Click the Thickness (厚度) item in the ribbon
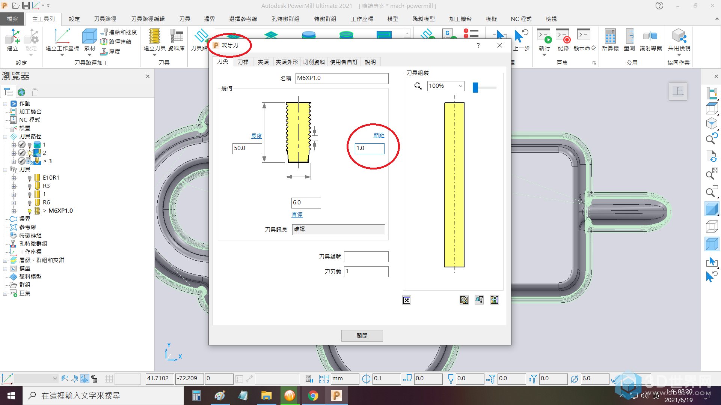This screenshot has height=405, width=721. (110, 51)
